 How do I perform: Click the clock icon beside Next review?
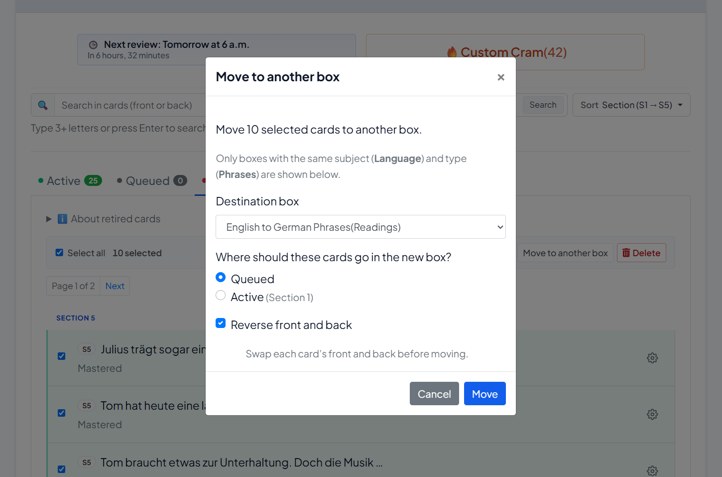click(93, 45)
